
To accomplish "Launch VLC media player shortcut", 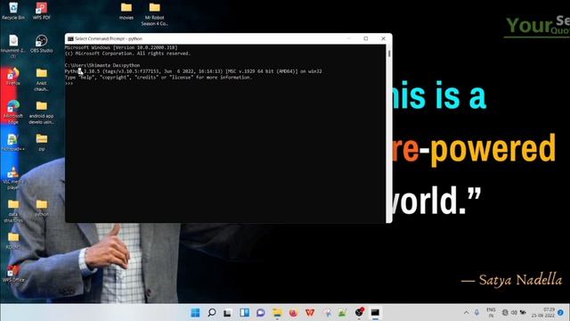I will (x=13, y=178).
